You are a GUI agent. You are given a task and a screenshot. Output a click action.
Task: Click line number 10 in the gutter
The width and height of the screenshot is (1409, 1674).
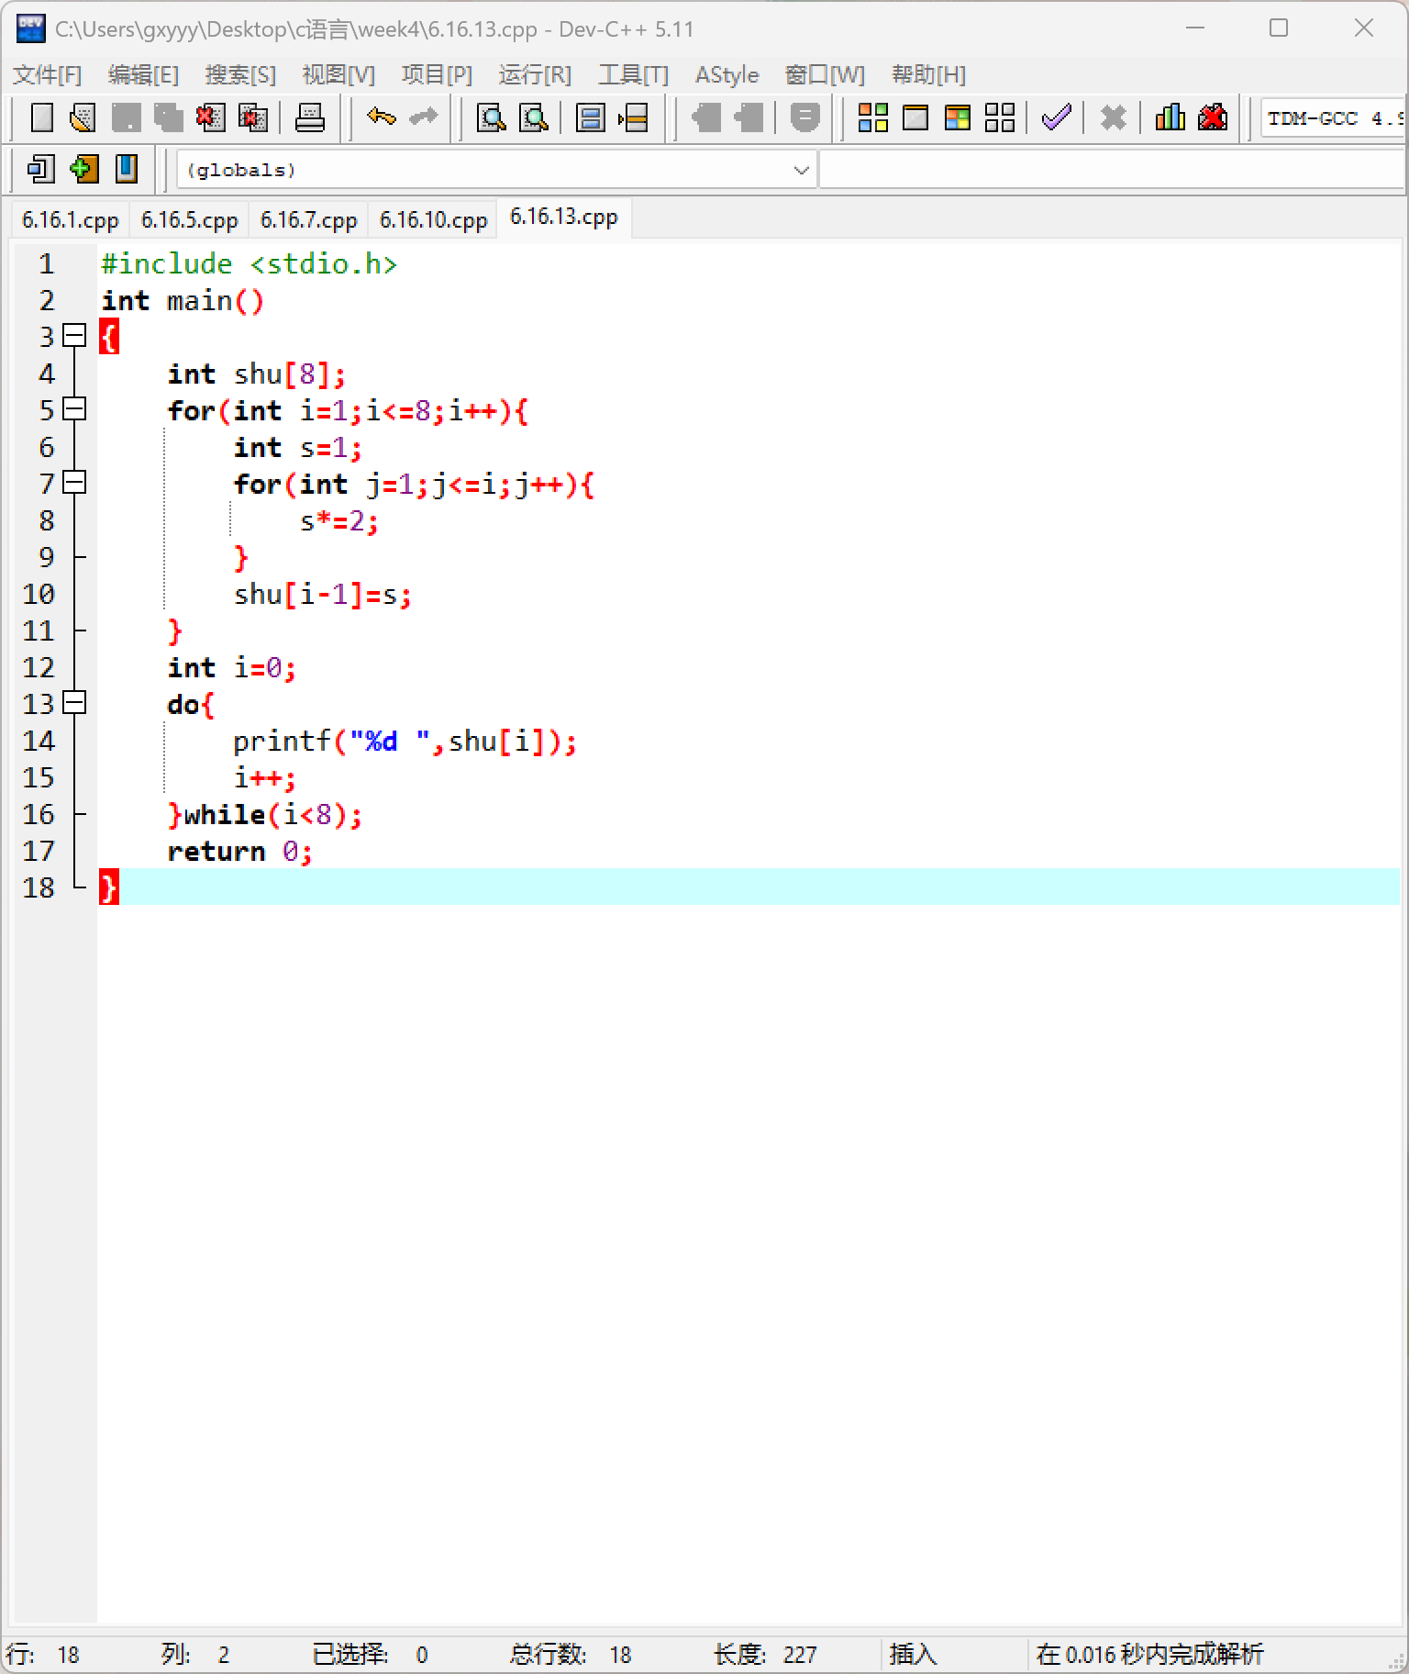coord(39,594)
